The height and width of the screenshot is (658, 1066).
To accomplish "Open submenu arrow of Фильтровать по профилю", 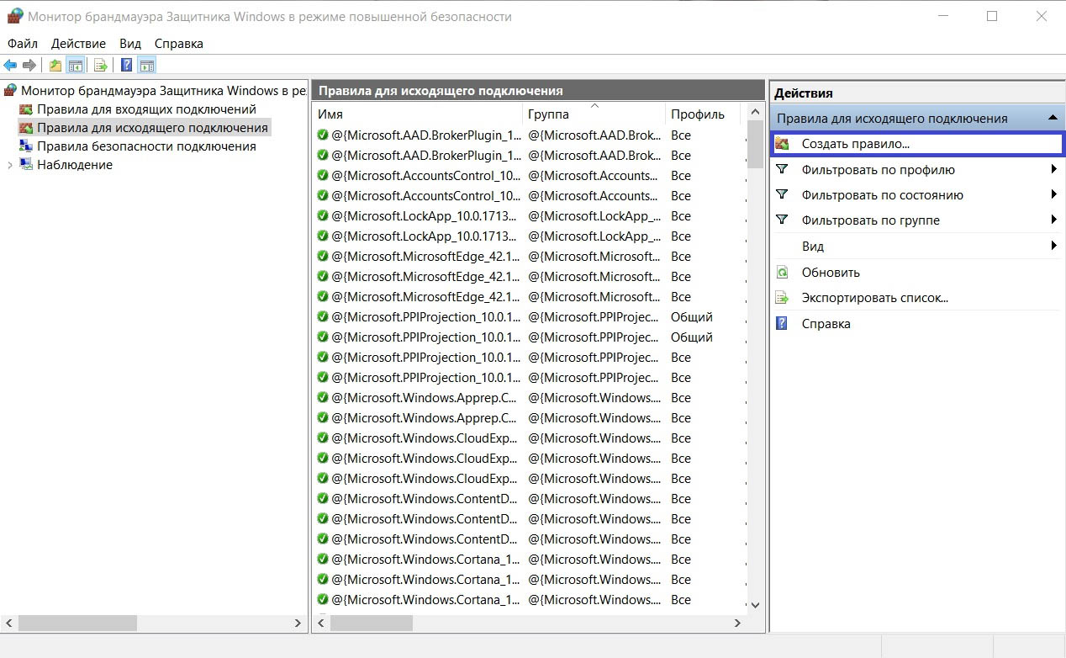I will click(x=1053, y=170).
